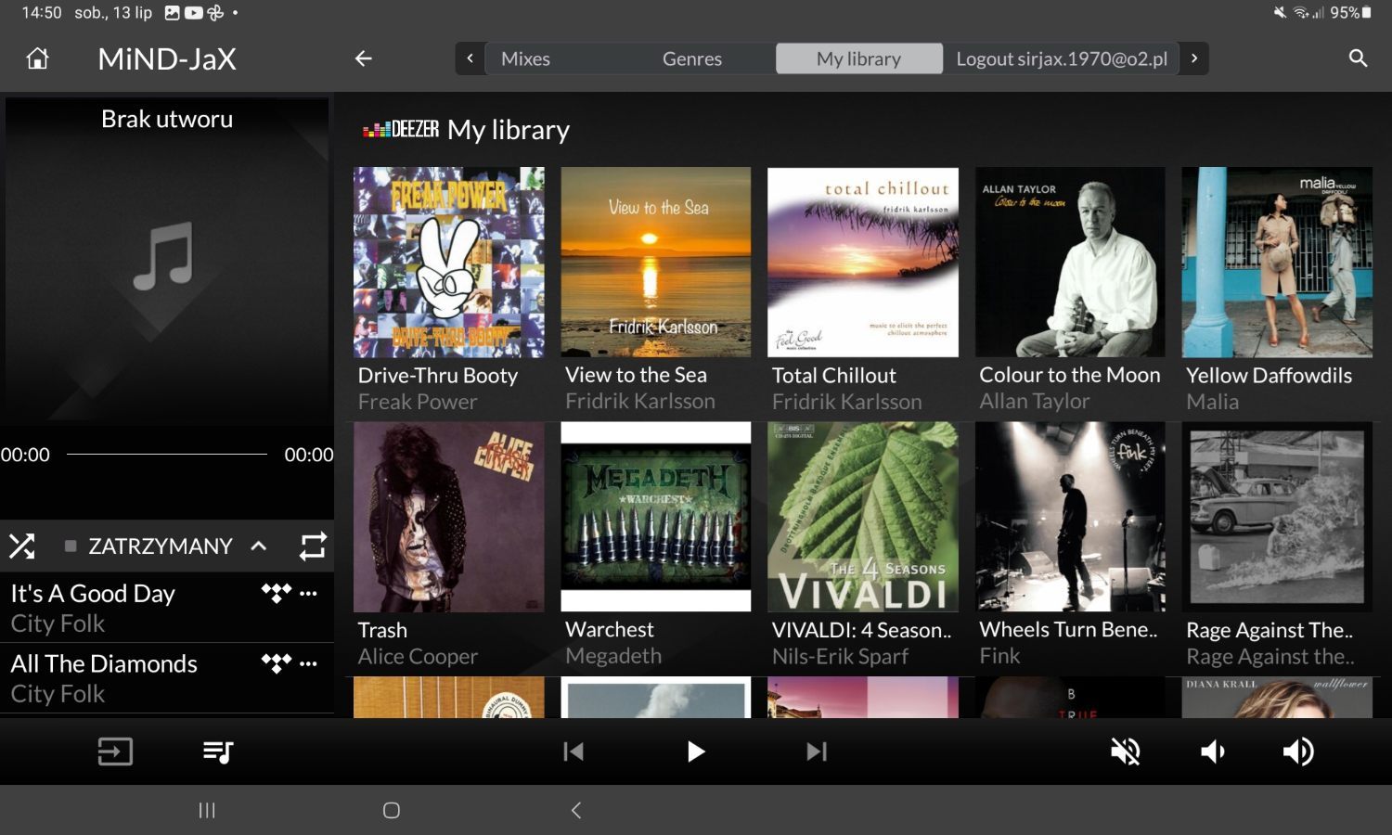The height and width of the screenshot is (835, 1392).
Task: Click the back arrow next to tabs
Action: tap(364, 58)
